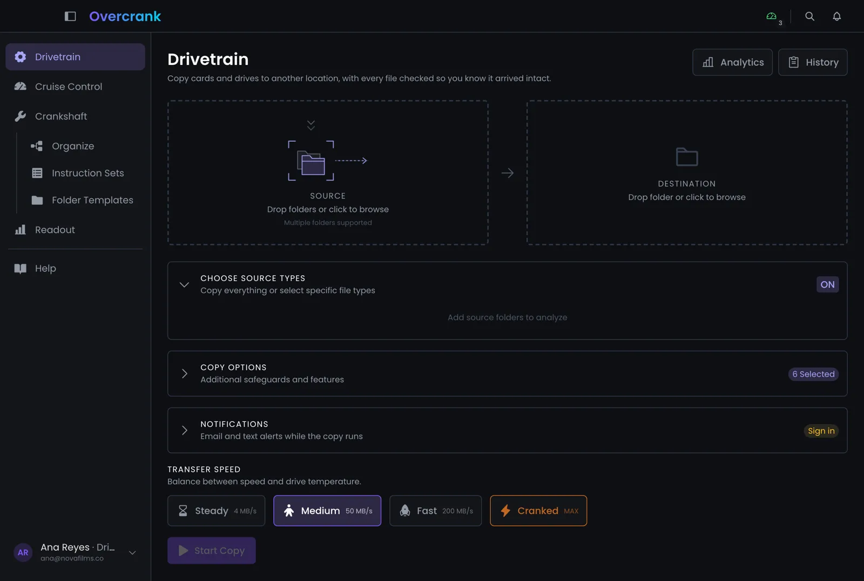Collapse the Choose Source Types section
Screen dimensions: 864x581
[x=184, y=284]
